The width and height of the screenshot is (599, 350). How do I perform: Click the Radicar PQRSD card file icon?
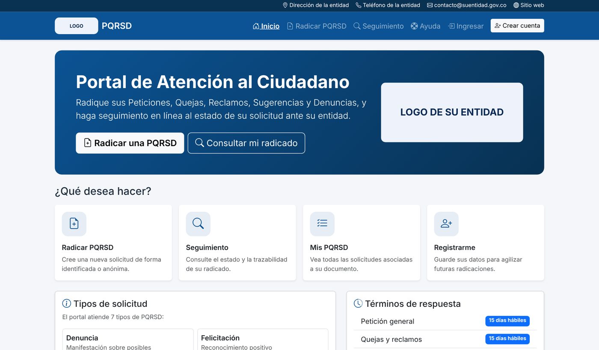click(74, 224)
